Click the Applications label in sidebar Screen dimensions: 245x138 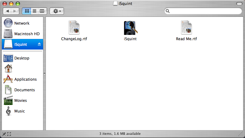click(26, 79)
